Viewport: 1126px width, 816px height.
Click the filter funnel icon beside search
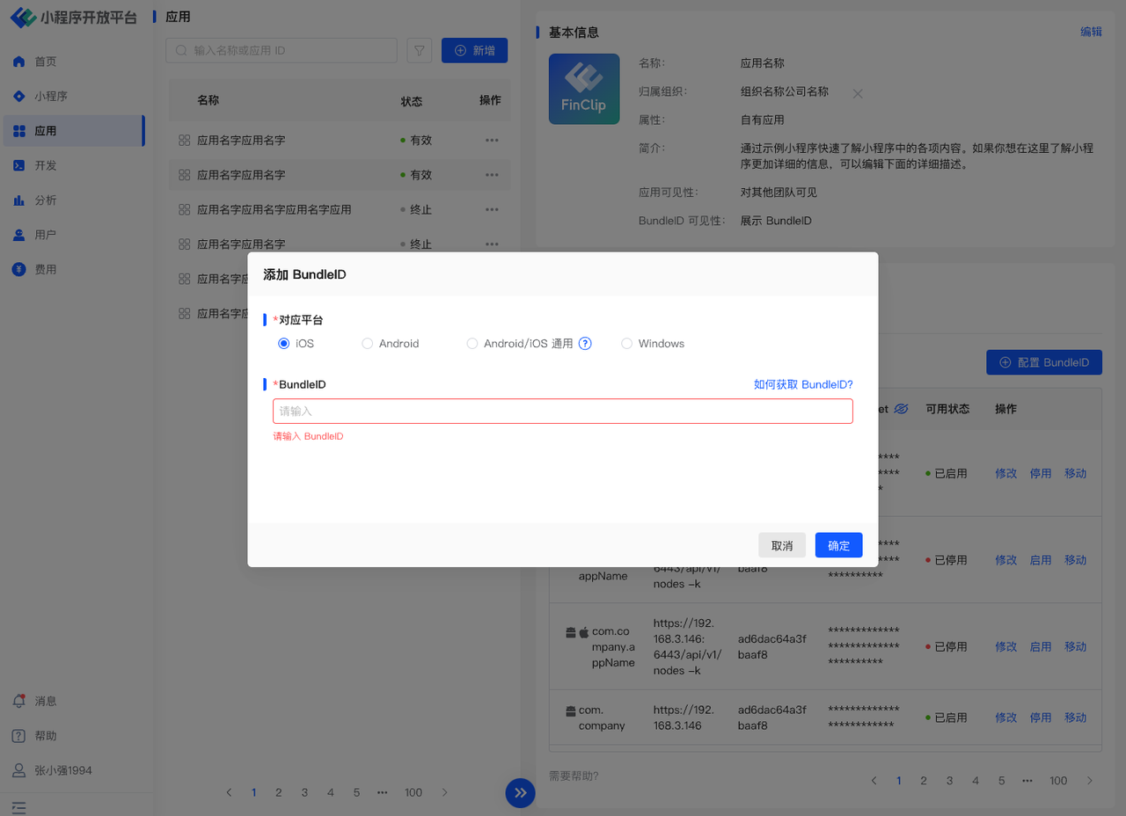419,51
